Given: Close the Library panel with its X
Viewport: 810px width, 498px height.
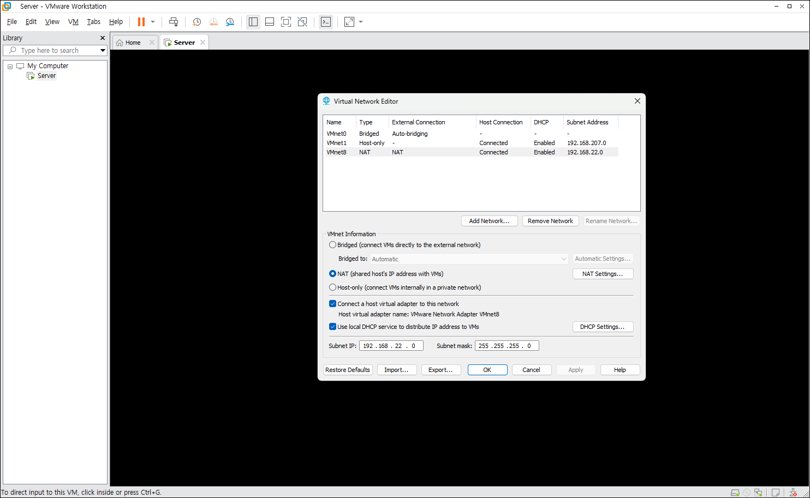Looking at the screenshot, I should tap(102, 38).
